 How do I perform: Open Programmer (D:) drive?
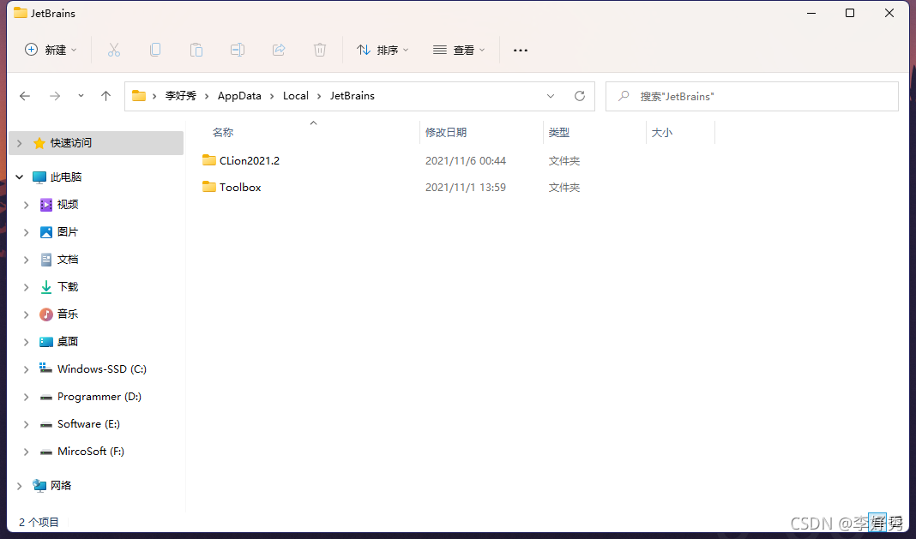[99, 397]
